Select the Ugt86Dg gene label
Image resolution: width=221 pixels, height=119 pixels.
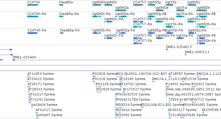click(x=154, y=2)
